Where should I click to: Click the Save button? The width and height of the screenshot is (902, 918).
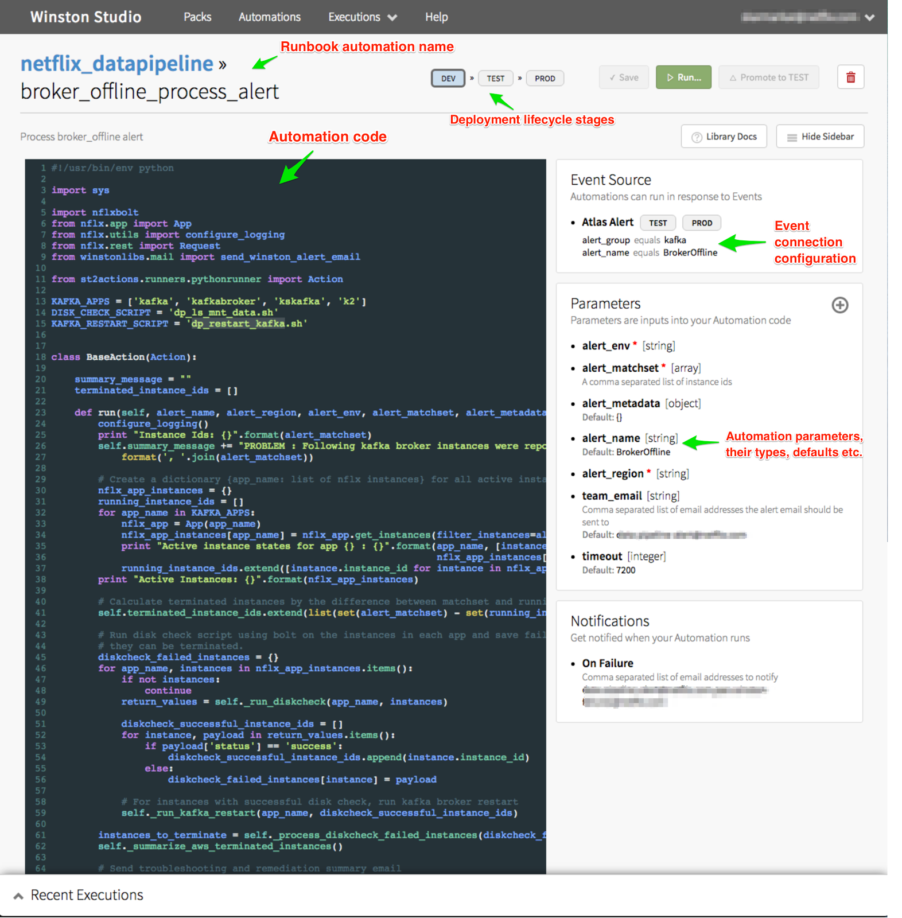coord(624,77)
